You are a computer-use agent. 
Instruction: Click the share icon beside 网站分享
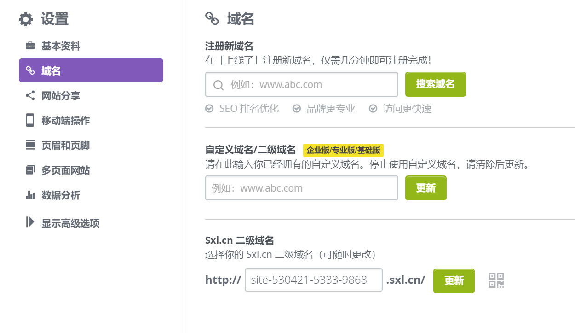[30, 96]
